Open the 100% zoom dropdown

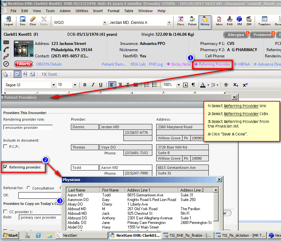pos(179,85)
